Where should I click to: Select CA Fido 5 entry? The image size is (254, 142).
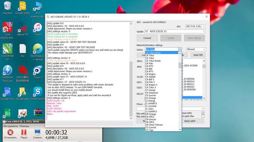(x=162, y=82)
